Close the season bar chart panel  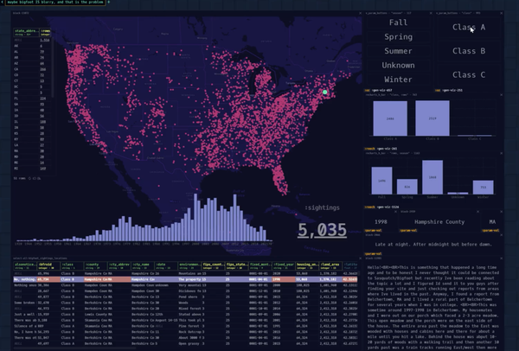coord(501,153)
